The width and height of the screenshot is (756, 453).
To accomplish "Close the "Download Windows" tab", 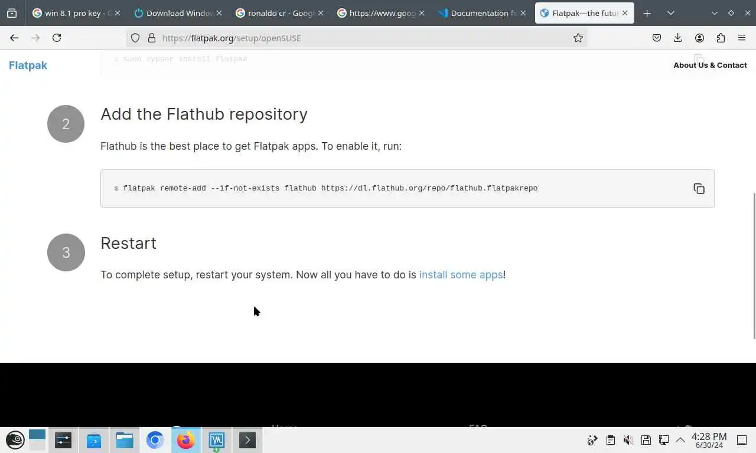I will 219,13.
